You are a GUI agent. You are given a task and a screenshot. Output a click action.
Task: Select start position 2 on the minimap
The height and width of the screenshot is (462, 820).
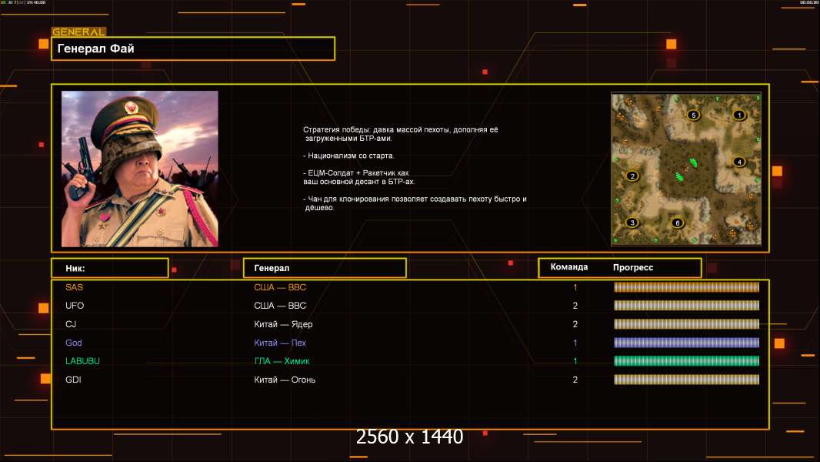(632, 176)
